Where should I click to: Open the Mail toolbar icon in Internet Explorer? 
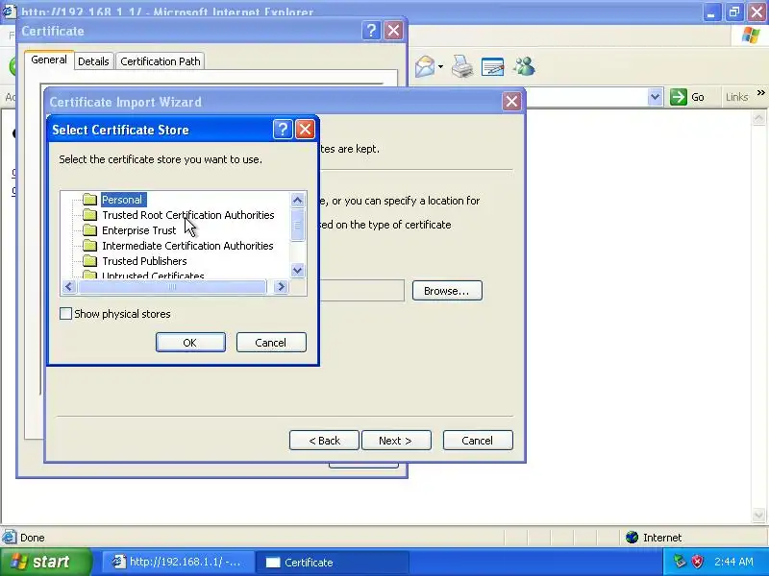(x=425, y=66)
